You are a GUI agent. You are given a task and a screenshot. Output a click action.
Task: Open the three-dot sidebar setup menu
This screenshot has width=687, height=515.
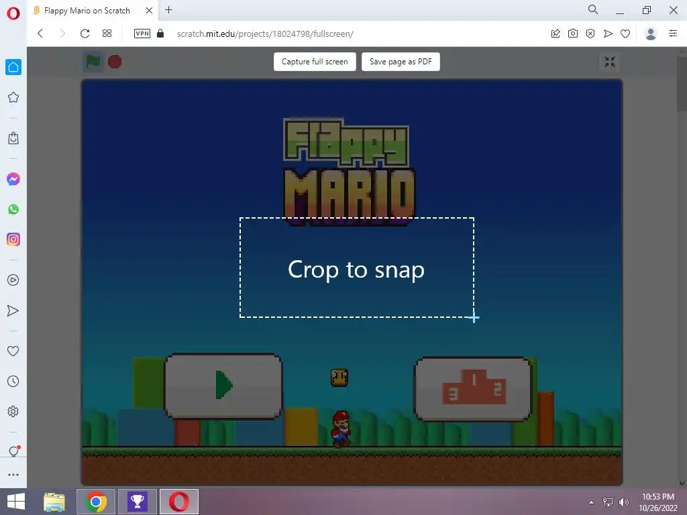tap(13, 475)
